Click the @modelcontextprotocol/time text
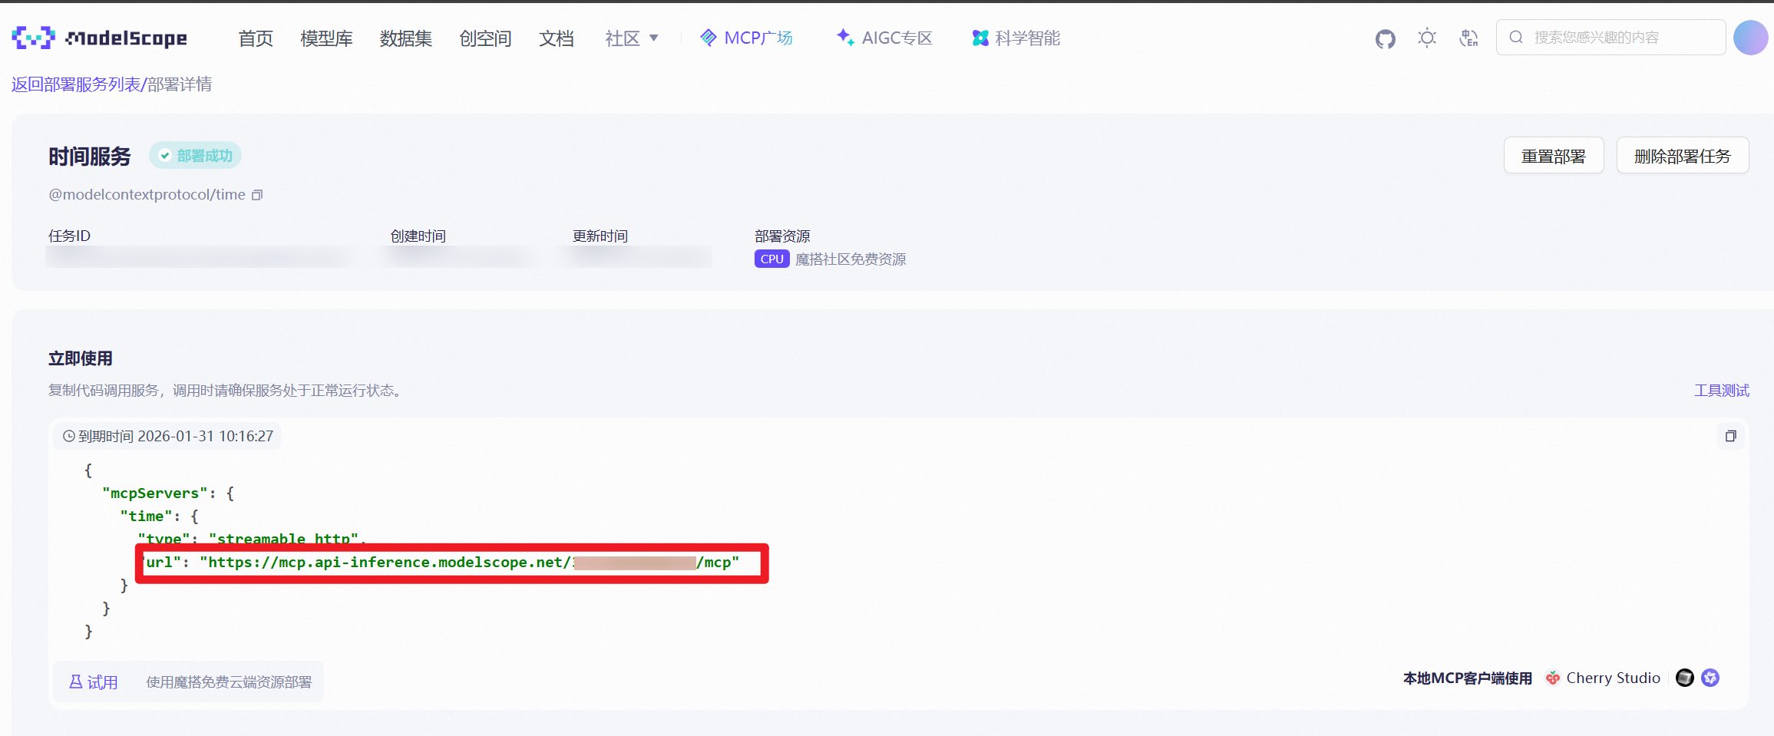 pos(147,195)
